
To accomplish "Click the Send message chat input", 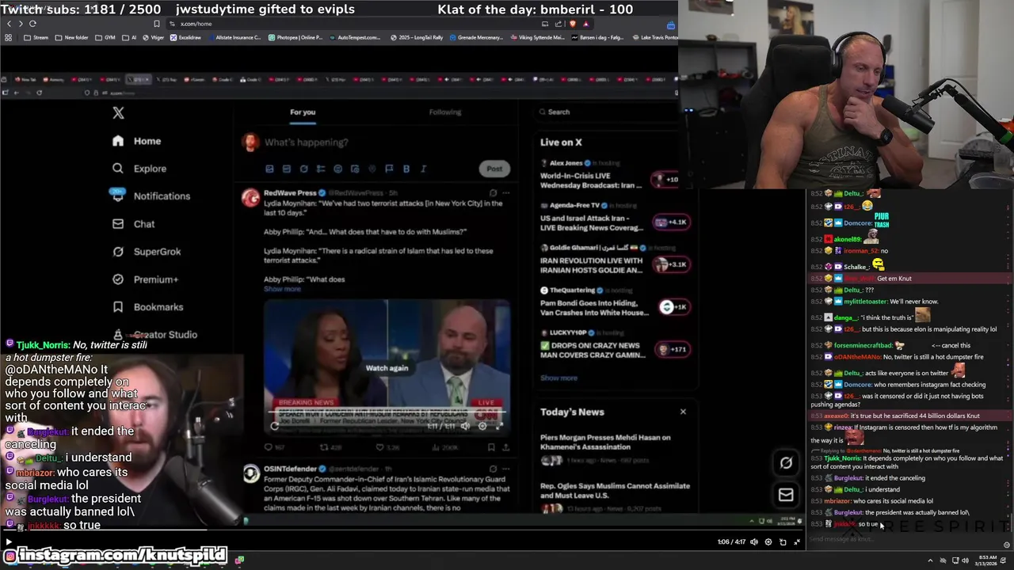I will click(x=903, y=540).
